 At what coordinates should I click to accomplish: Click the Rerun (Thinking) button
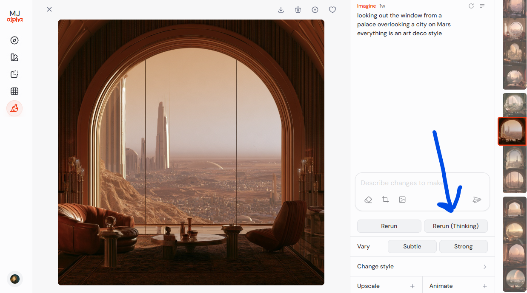[456, 226]
